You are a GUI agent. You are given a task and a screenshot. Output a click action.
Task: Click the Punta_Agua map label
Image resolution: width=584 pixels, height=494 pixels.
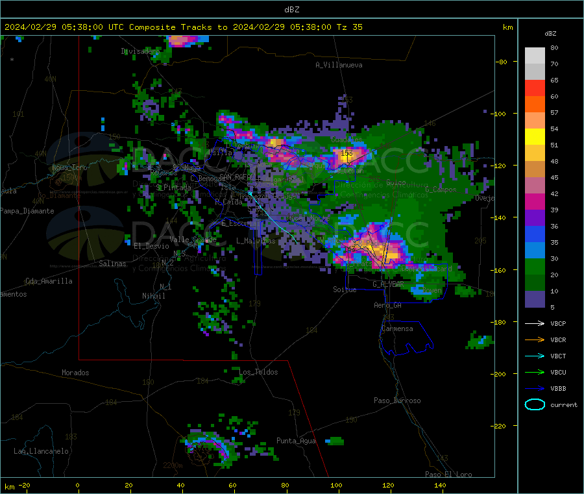pyautogui.click(x=296, y=441)
